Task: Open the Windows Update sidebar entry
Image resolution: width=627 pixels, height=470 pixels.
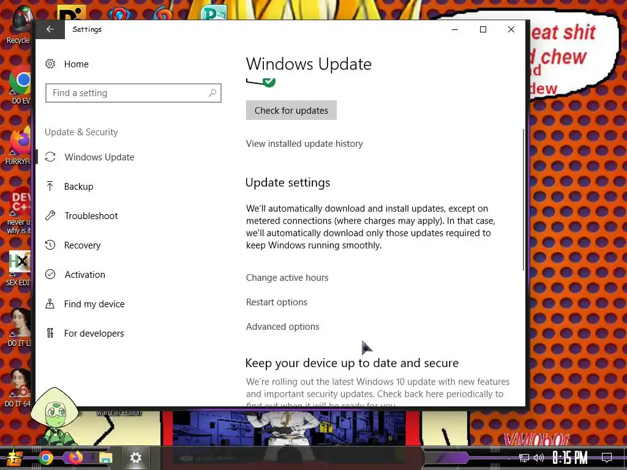Action: tap(99, 157)
